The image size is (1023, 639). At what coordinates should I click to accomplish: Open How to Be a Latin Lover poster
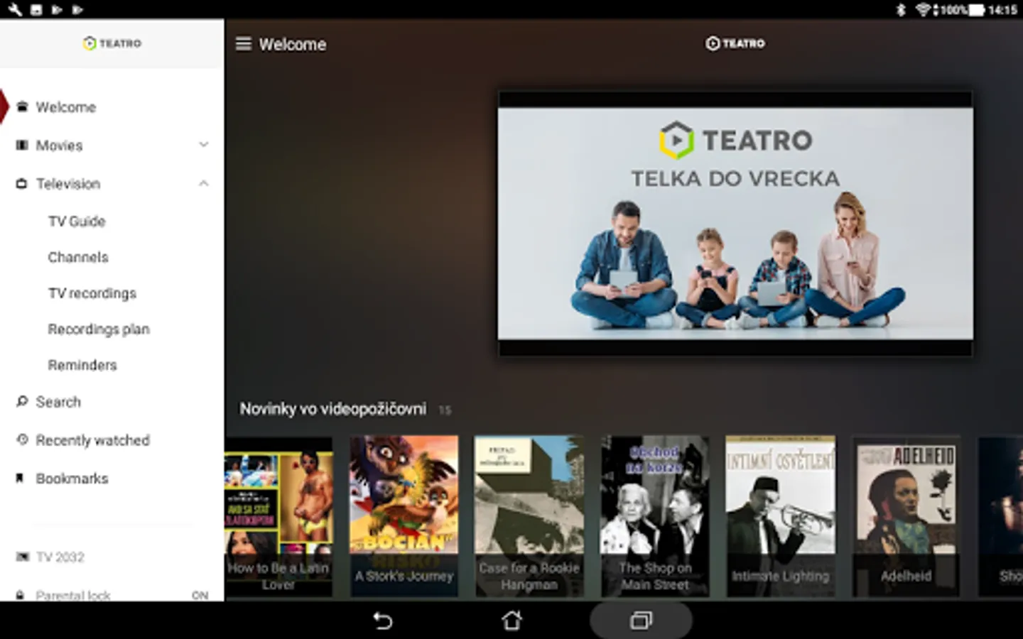point(278,516)
